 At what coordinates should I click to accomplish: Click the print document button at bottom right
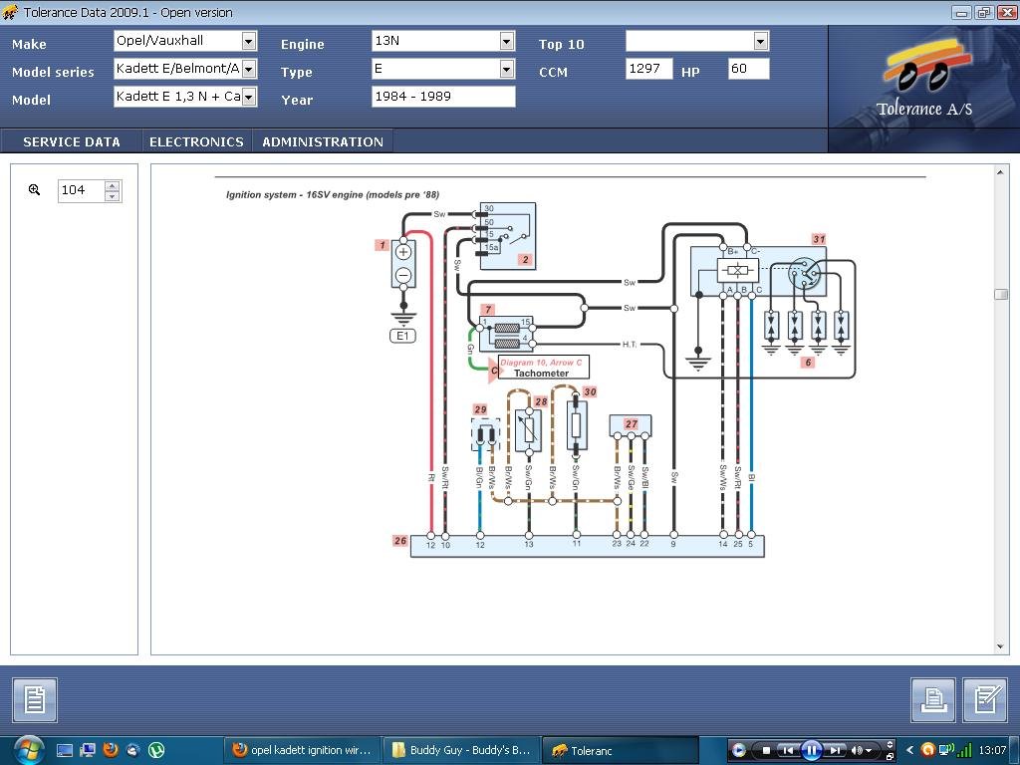pos(932,700)
